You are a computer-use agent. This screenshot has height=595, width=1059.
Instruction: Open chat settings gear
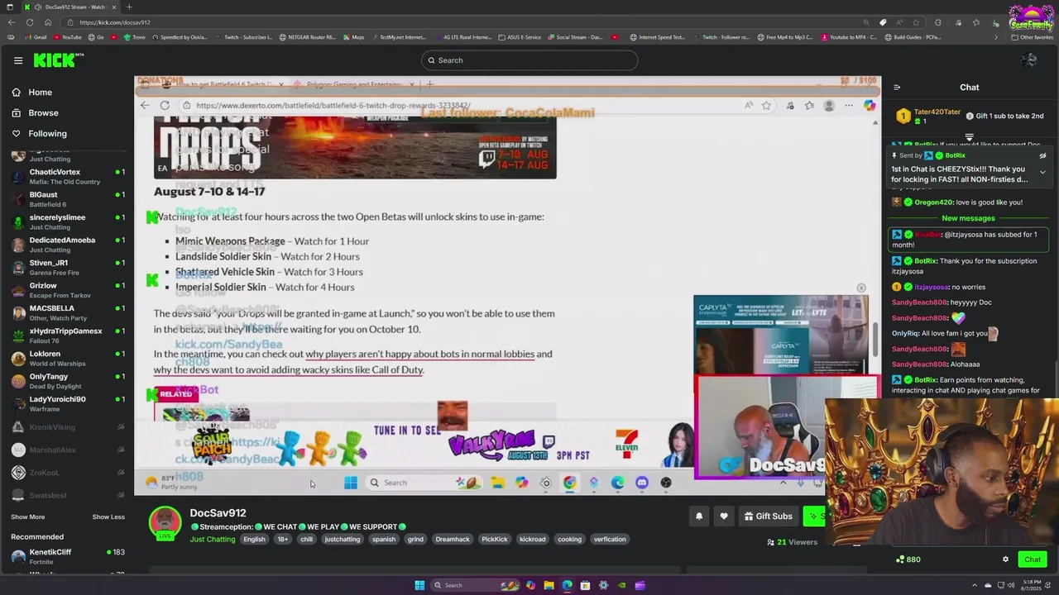[1006, 559]
